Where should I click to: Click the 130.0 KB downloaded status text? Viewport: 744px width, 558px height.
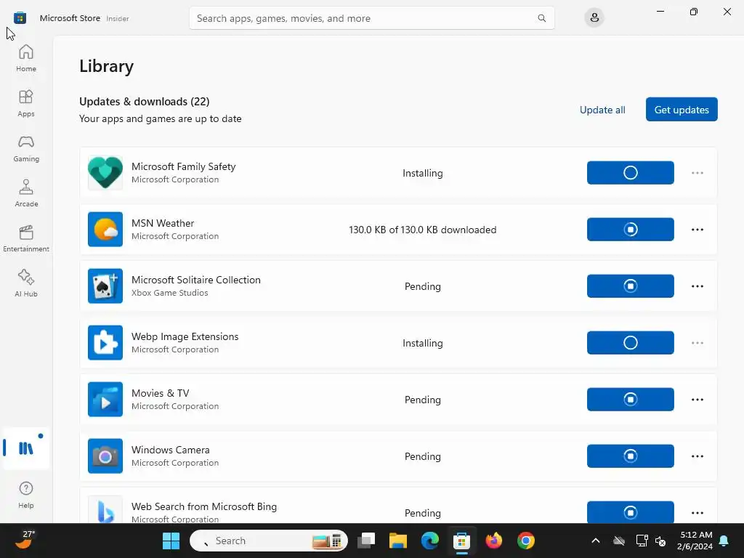point(422,230)
